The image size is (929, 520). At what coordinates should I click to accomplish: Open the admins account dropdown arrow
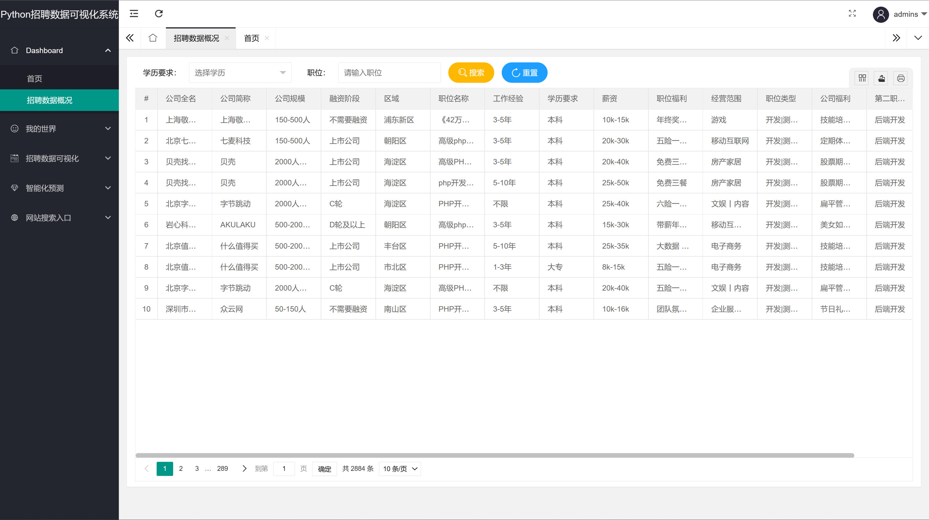[x=924, y=14]
